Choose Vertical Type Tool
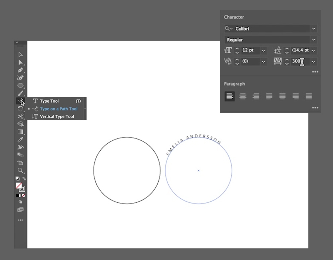This screenshot has width=333, height=260. (x=57, y=116)
